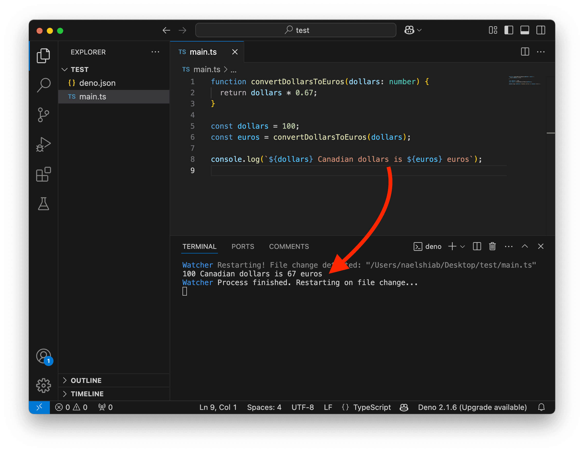
Task: Click main.ts in the breadcrumb
Action: (207, 69)
